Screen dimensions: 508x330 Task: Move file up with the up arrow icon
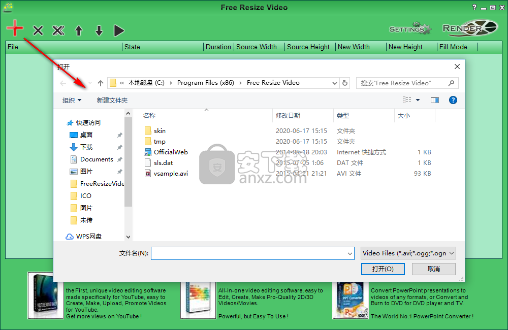(x=79, y=31)
